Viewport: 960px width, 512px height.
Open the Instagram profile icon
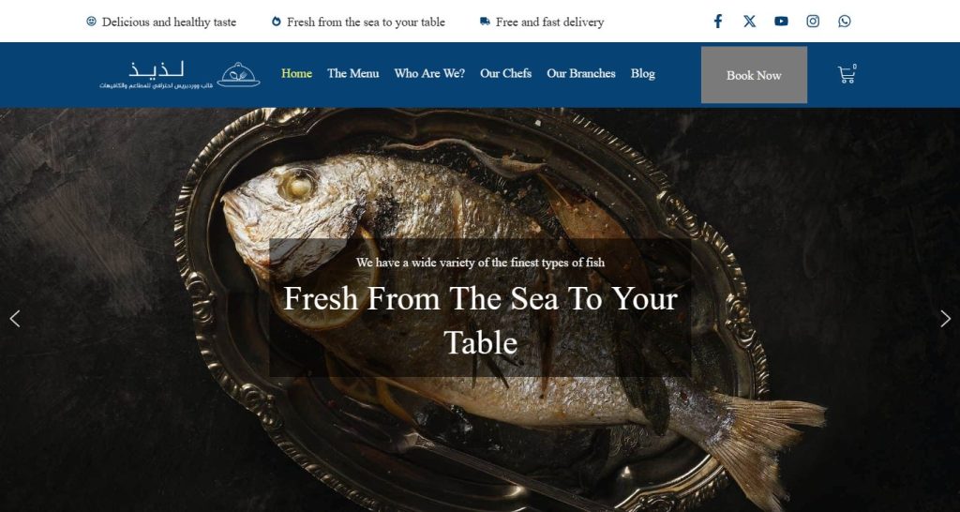pos(813,22)
